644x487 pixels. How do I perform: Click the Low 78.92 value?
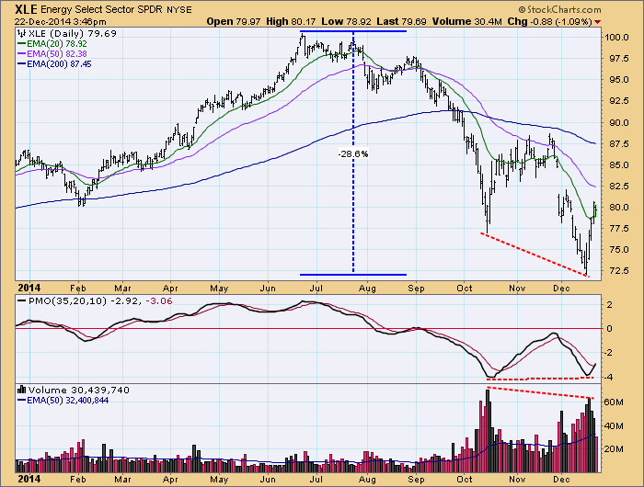pyautogui.click(x=347, y=21)
